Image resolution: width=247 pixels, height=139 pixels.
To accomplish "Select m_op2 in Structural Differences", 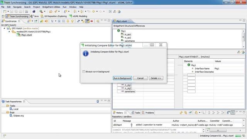I will [x=128, y=38].
